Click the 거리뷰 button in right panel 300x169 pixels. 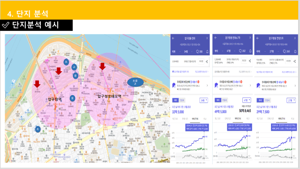288,61
